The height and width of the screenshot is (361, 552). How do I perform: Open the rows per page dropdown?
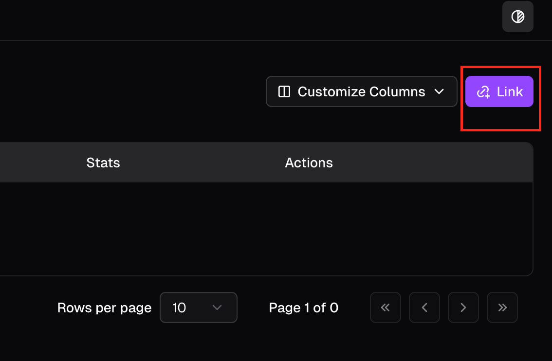click(198, 307)
